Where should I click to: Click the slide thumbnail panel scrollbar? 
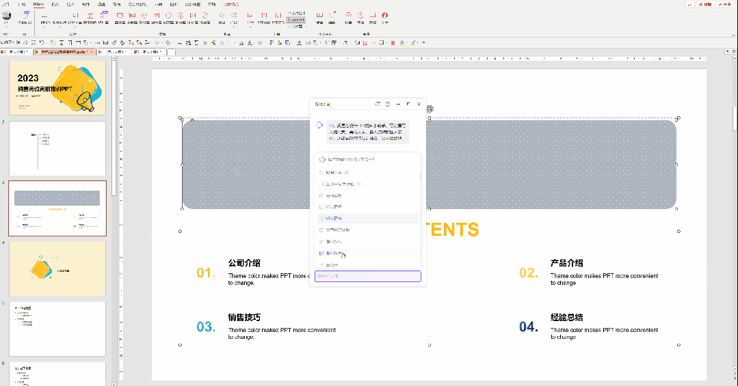click(x=114, y=127)
